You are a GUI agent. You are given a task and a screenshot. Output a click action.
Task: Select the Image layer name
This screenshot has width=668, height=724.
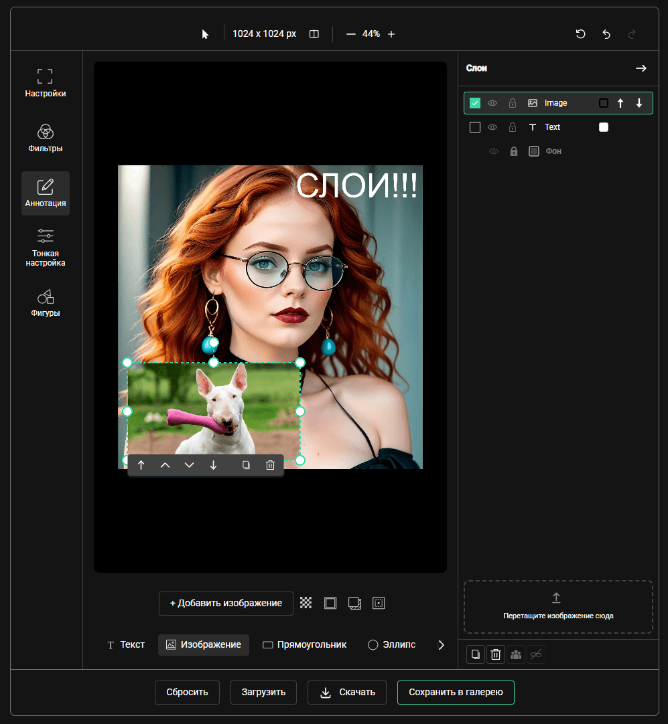pyautogui.click(x=555, y=103)
